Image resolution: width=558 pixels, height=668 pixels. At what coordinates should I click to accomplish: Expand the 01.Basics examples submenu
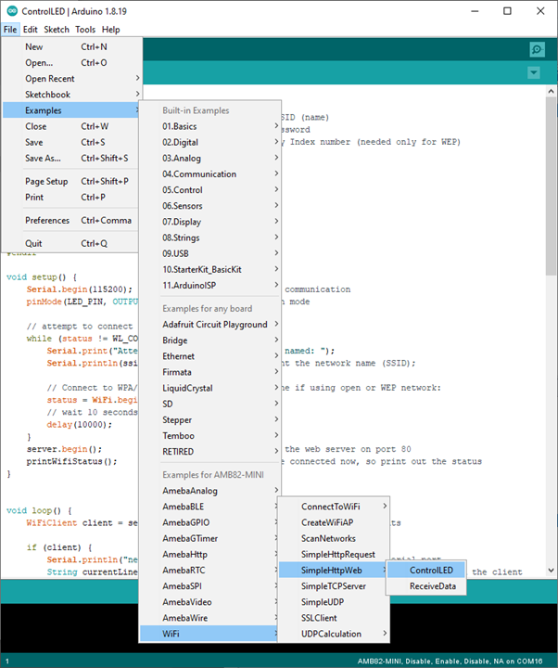[x=179, y=126]
